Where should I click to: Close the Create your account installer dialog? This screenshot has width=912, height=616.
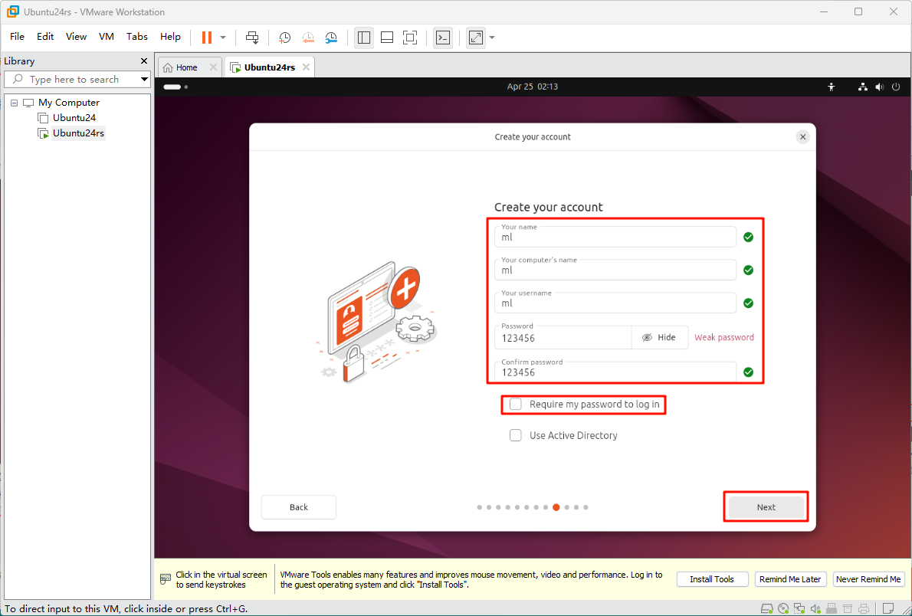(802, 137)
